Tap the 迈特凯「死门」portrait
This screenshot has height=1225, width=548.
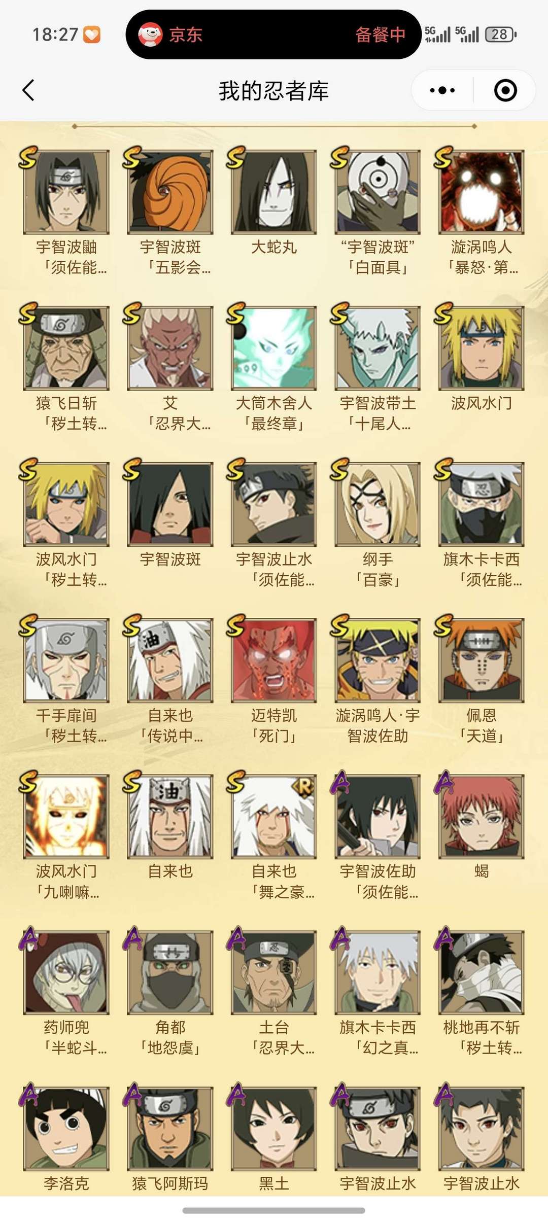pyautogui.click(x=274, y=660)
